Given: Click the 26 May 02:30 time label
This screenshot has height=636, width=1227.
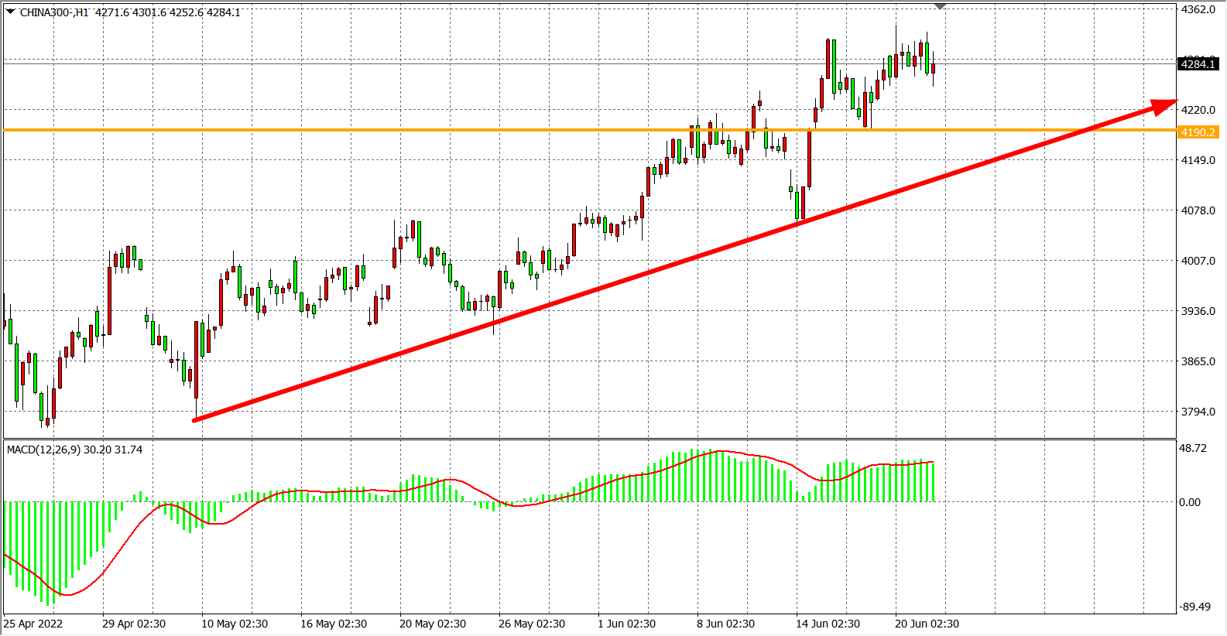Looking at the screenshot, I should (531, 624).
